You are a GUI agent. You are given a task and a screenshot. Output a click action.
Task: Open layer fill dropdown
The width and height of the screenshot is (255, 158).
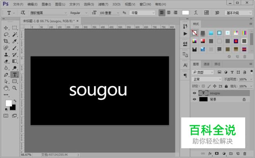[251, 86]
